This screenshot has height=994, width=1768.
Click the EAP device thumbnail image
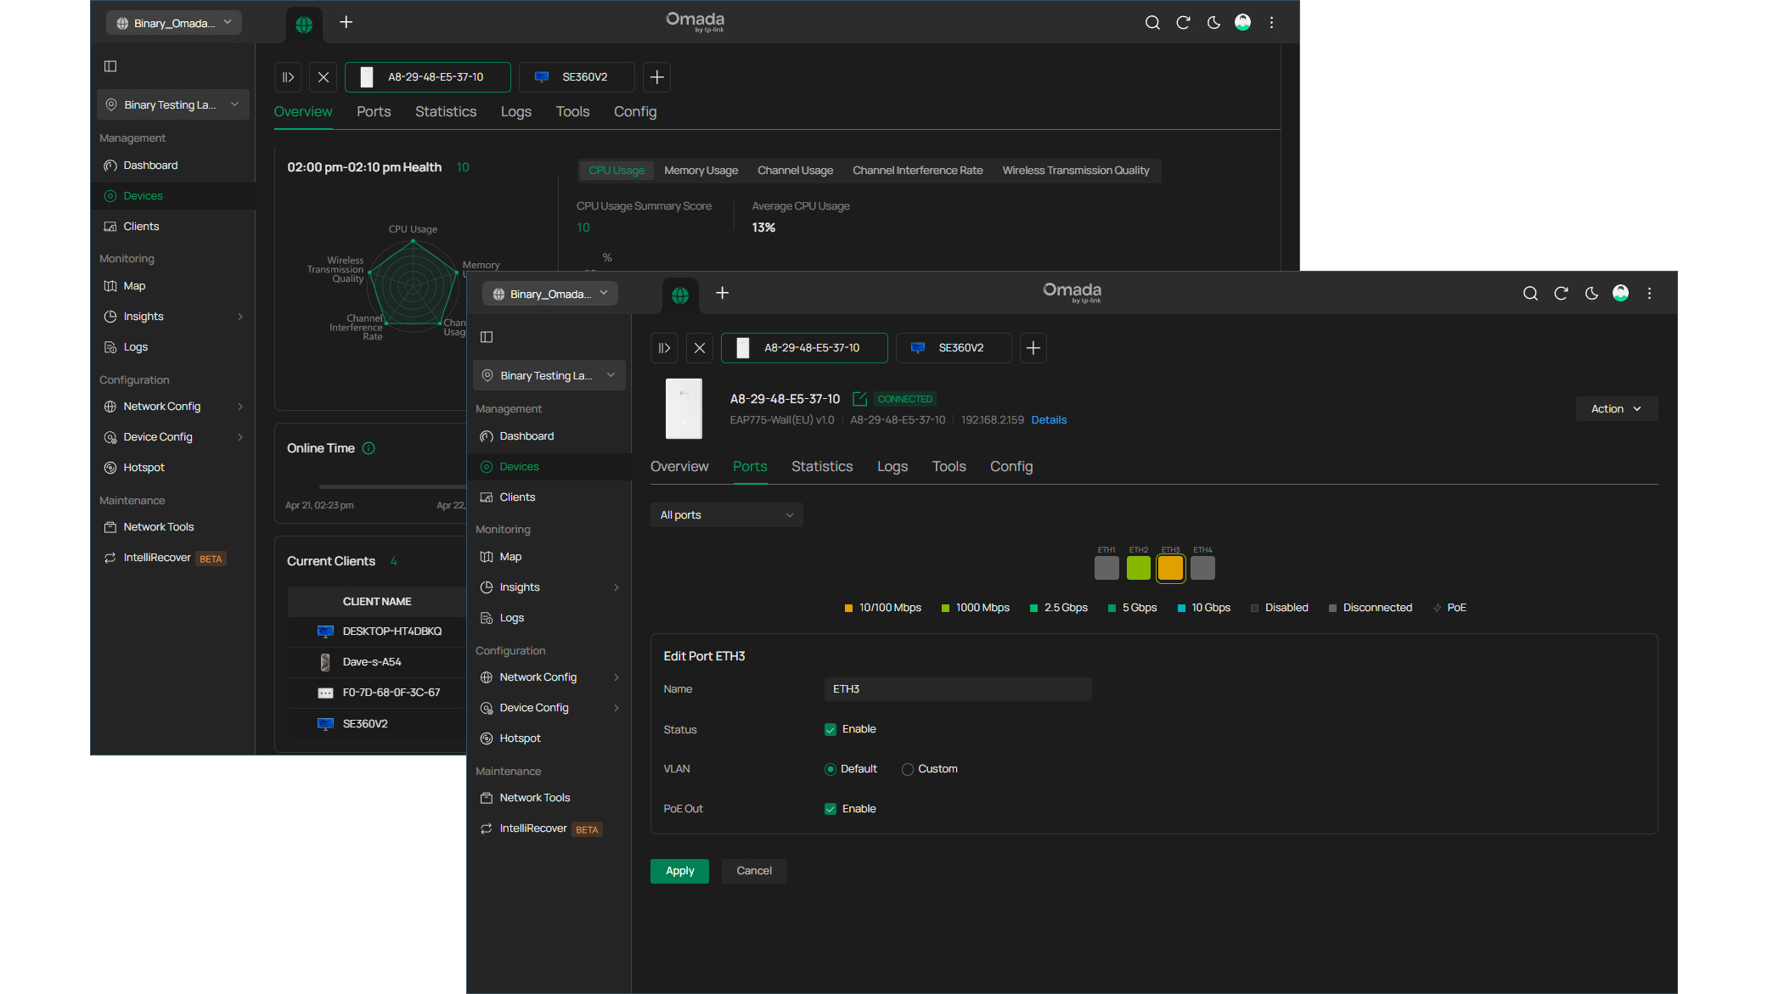(684, 408)
